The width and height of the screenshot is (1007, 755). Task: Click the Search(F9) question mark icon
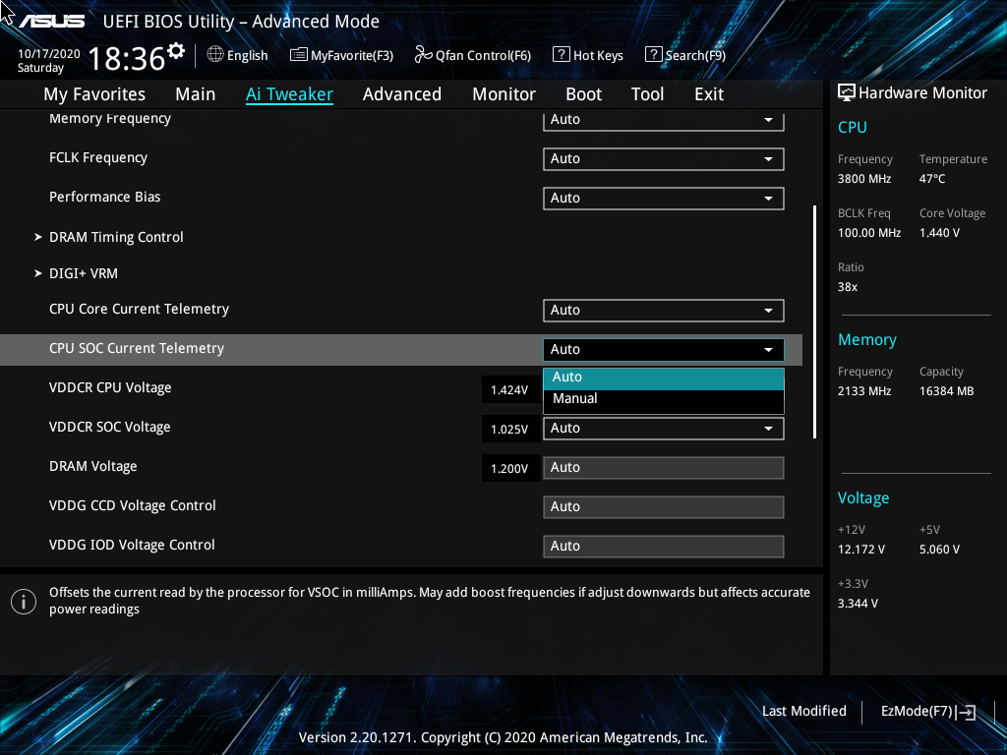(653, 55)
